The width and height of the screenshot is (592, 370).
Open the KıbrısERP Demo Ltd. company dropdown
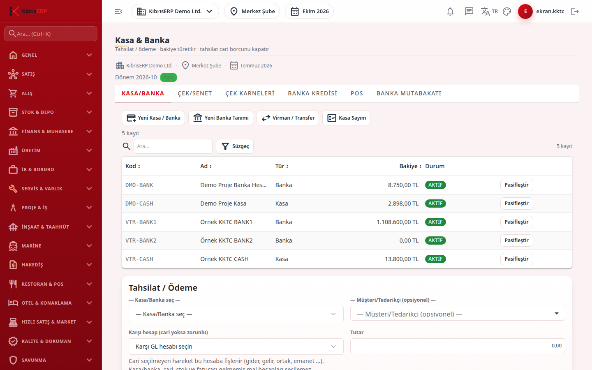pos(175,12)
